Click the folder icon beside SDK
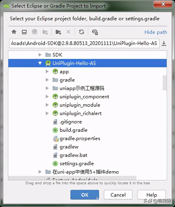This screenshot has height=207, width=175. (48, 55)
